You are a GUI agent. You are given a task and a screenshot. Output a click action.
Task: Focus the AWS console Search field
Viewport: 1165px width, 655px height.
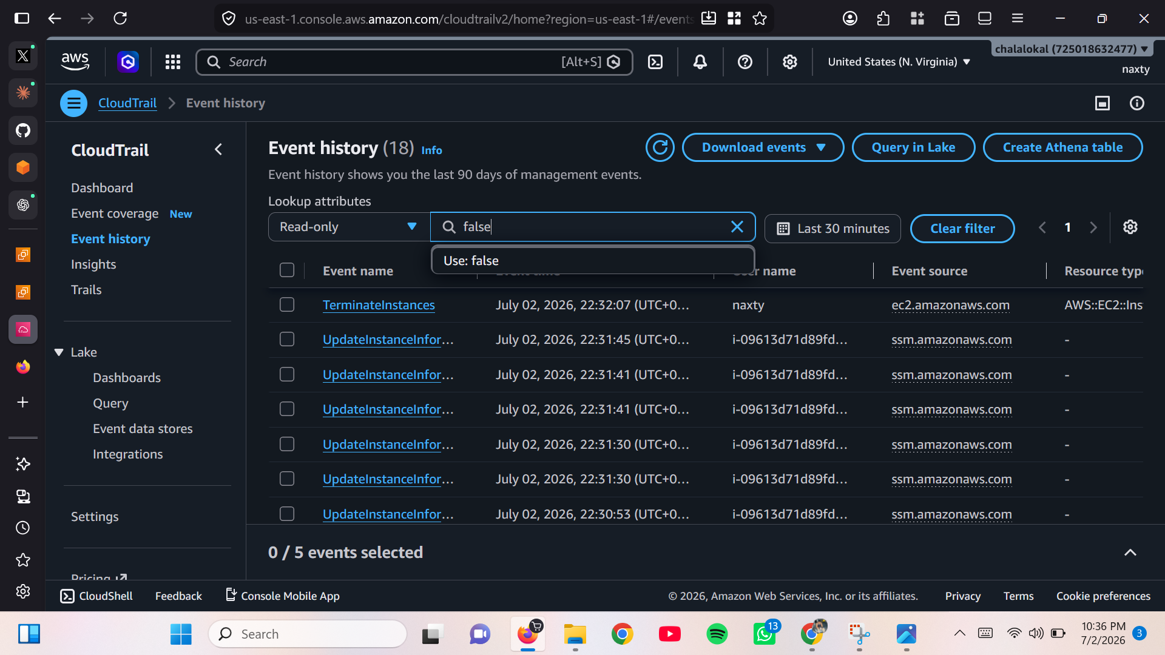pyautogui.click(x=414, y=62)
